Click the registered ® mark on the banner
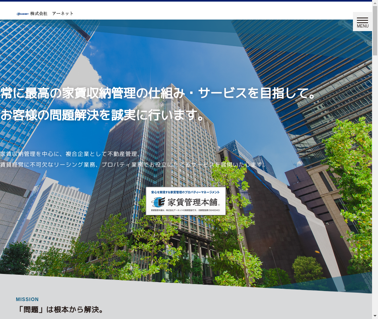Screen dimensions: 378x319 pos(219,205)
